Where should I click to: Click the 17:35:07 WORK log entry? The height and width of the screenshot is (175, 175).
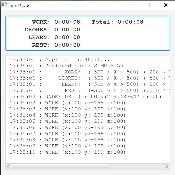(x=68, y=134)
